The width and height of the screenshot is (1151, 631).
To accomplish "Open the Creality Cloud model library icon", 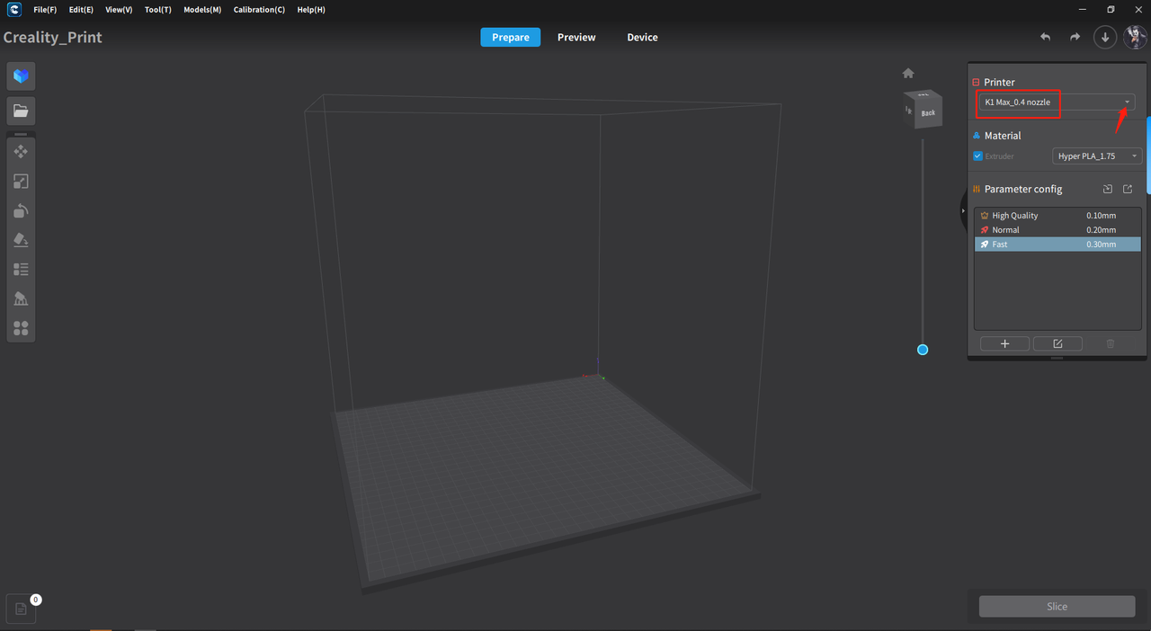I will click(x=21, y=76).
